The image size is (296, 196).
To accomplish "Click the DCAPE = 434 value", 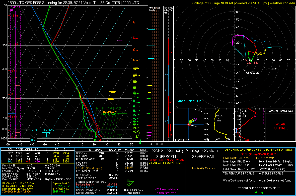I will point(11,176).
